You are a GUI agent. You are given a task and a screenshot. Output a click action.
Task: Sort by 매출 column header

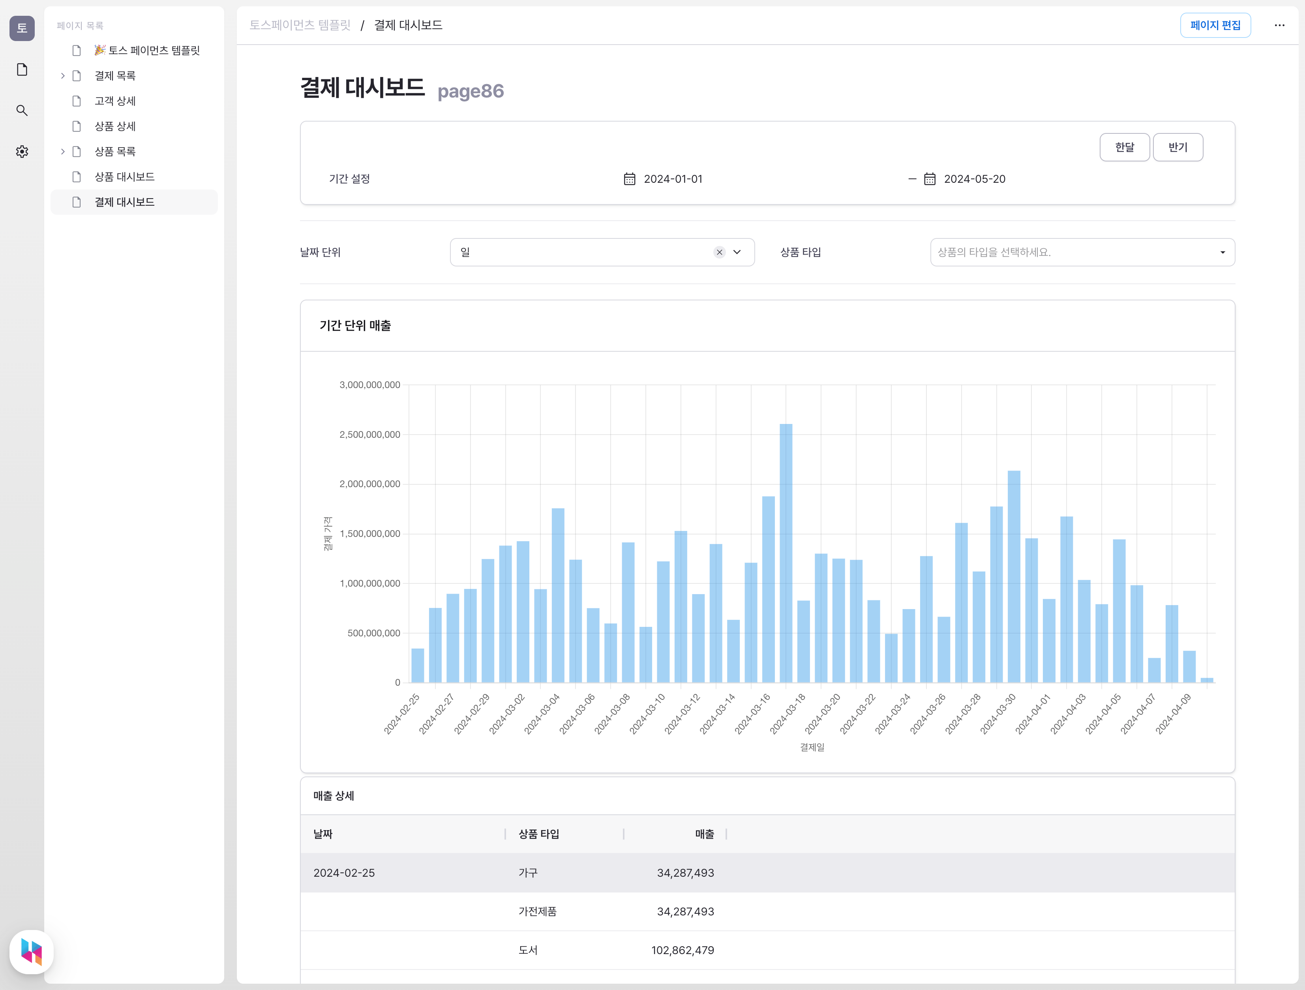click(704, 834)
